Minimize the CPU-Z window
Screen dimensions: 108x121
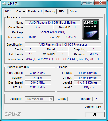tap(85, 3)
